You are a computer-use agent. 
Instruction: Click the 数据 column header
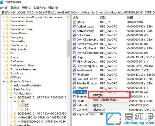pos(130,17)
